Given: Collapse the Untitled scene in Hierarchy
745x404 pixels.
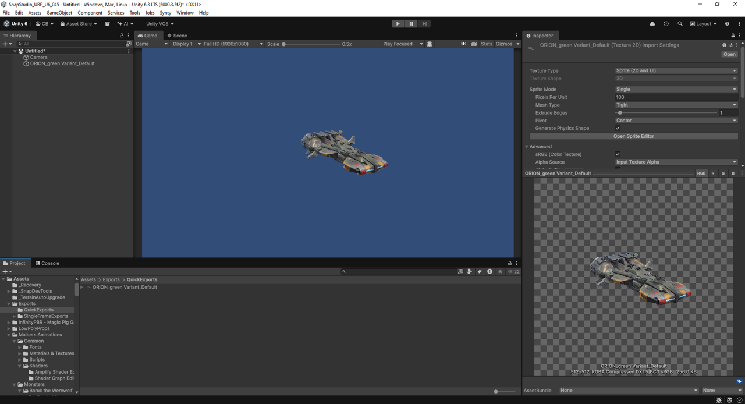Looking at the screenshot, I should click(15, 51).
